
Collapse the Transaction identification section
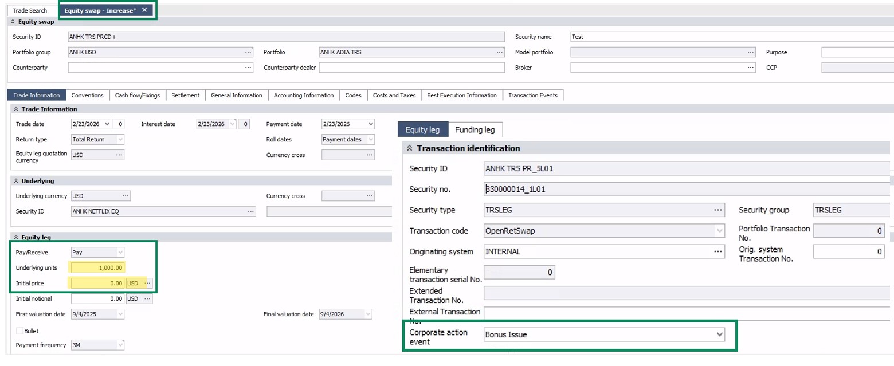coord(410,148)
